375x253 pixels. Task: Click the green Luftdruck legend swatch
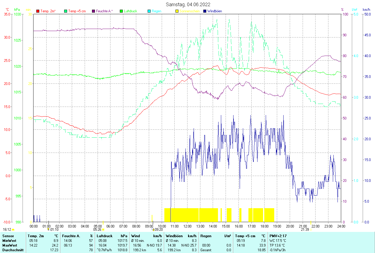pyautogui.click(x=121, y=11)
